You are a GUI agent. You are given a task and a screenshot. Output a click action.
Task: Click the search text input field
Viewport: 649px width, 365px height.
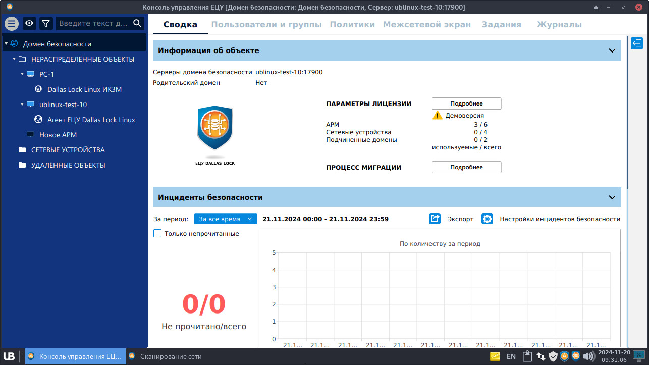point(93,23)
